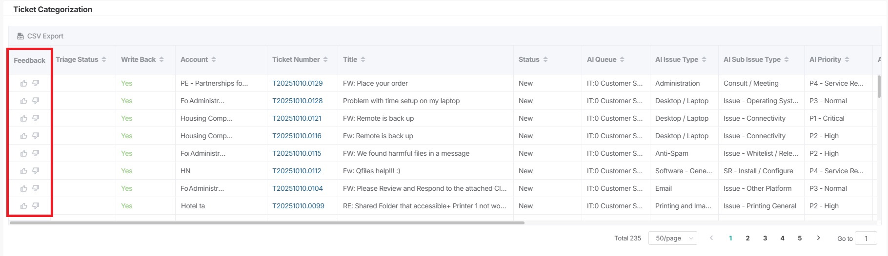The width and height of the screenshot is (888, 256).
Task: Open ticket link T20251010.0099
Action: (x=298, y=206)
